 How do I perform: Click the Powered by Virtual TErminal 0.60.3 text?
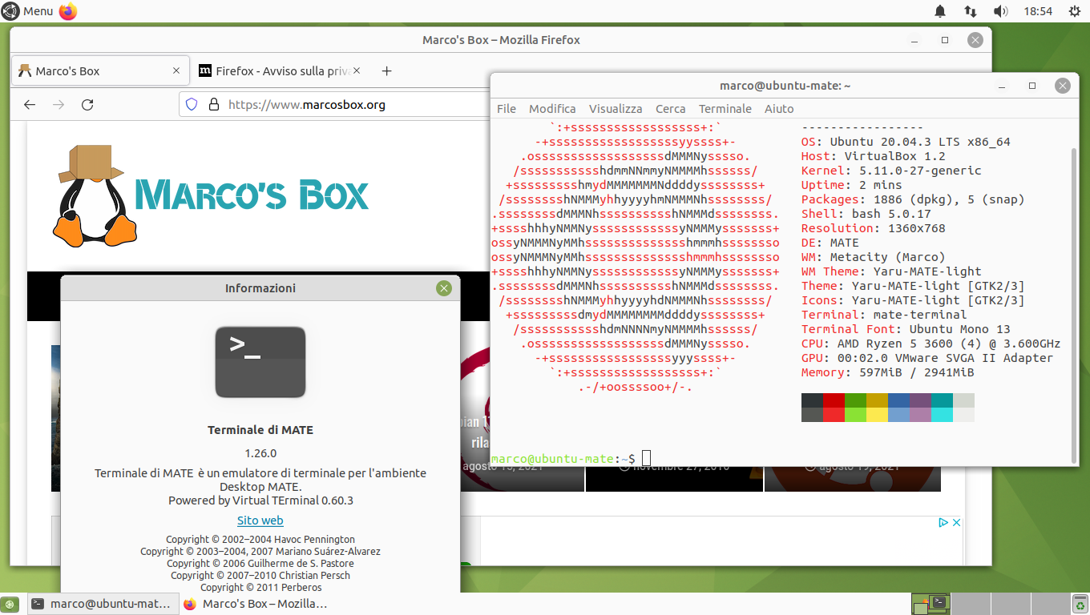point(260,500)
